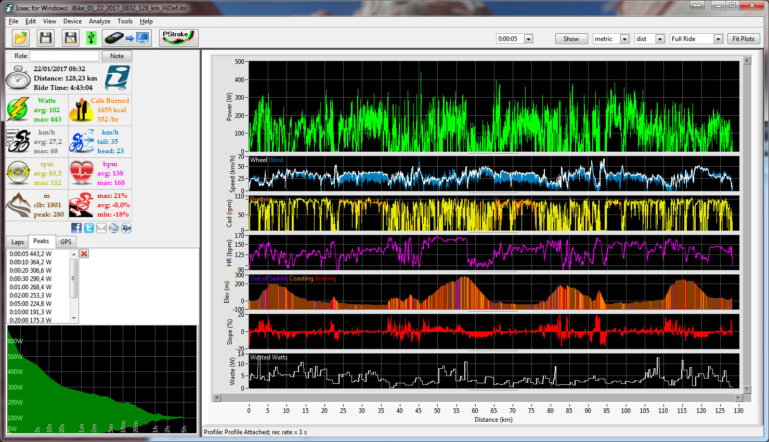Expand the Full Ride range dropdown
Image resolution: width=769 pixels, height=442 pixels.
point(718,39)
